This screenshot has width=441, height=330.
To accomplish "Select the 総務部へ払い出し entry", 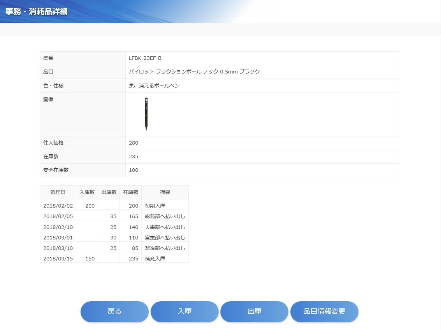I will coord(165,216).
